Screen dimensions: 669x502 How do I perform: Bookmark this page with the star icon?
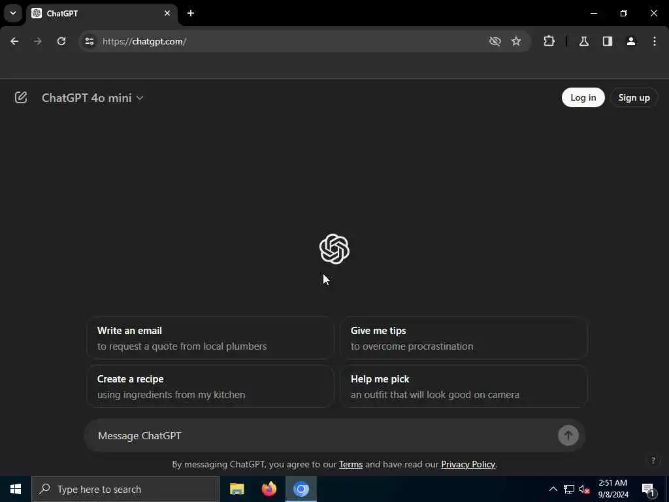(516, 41)
